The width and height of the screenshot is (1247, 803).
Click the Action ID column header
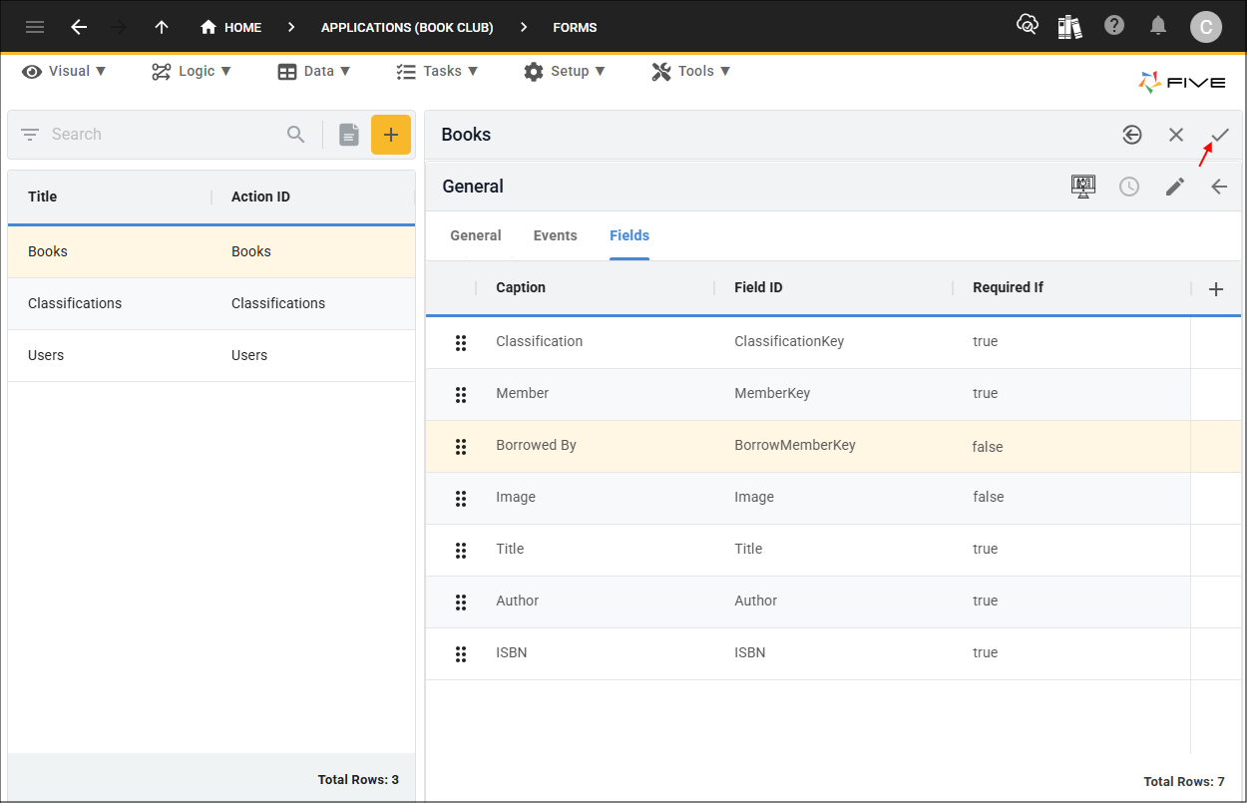point(260,197)
